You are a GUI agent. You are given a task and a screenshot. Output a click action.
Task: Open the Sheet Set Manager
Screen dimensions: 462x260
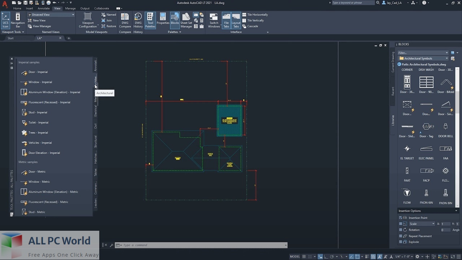coord(186,20)
